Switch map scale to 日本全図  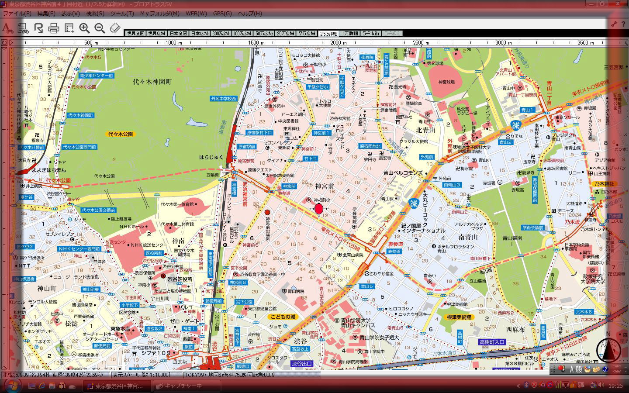click(x=178, y=34)
